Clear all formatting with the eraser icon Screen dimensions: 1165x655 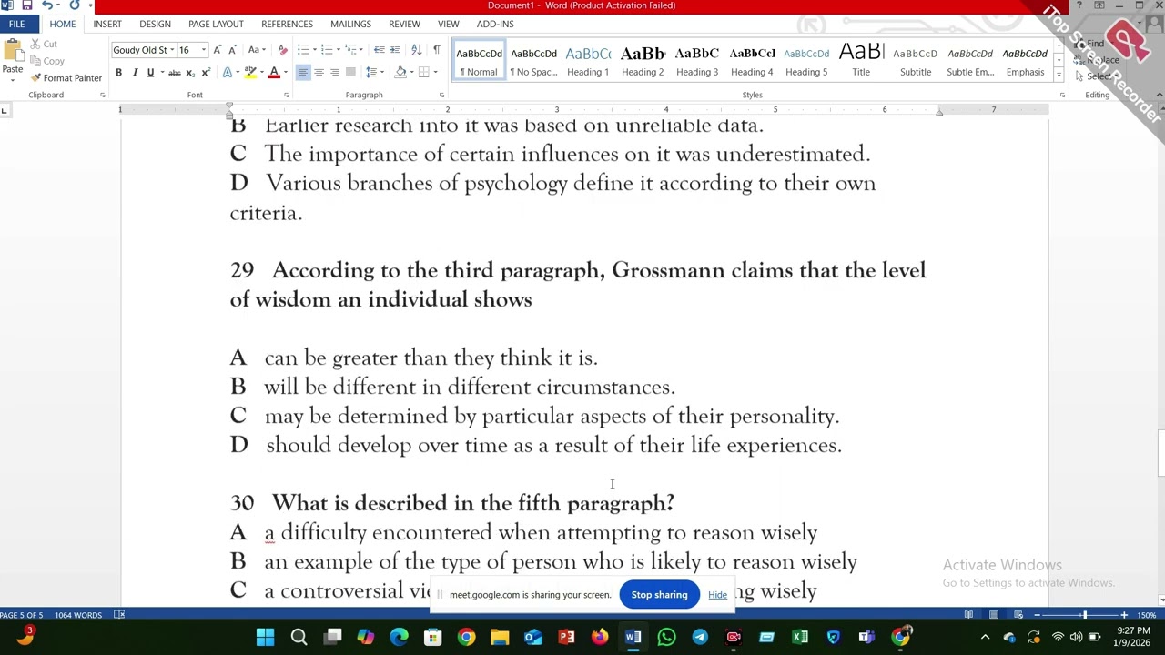click(282, 50)
